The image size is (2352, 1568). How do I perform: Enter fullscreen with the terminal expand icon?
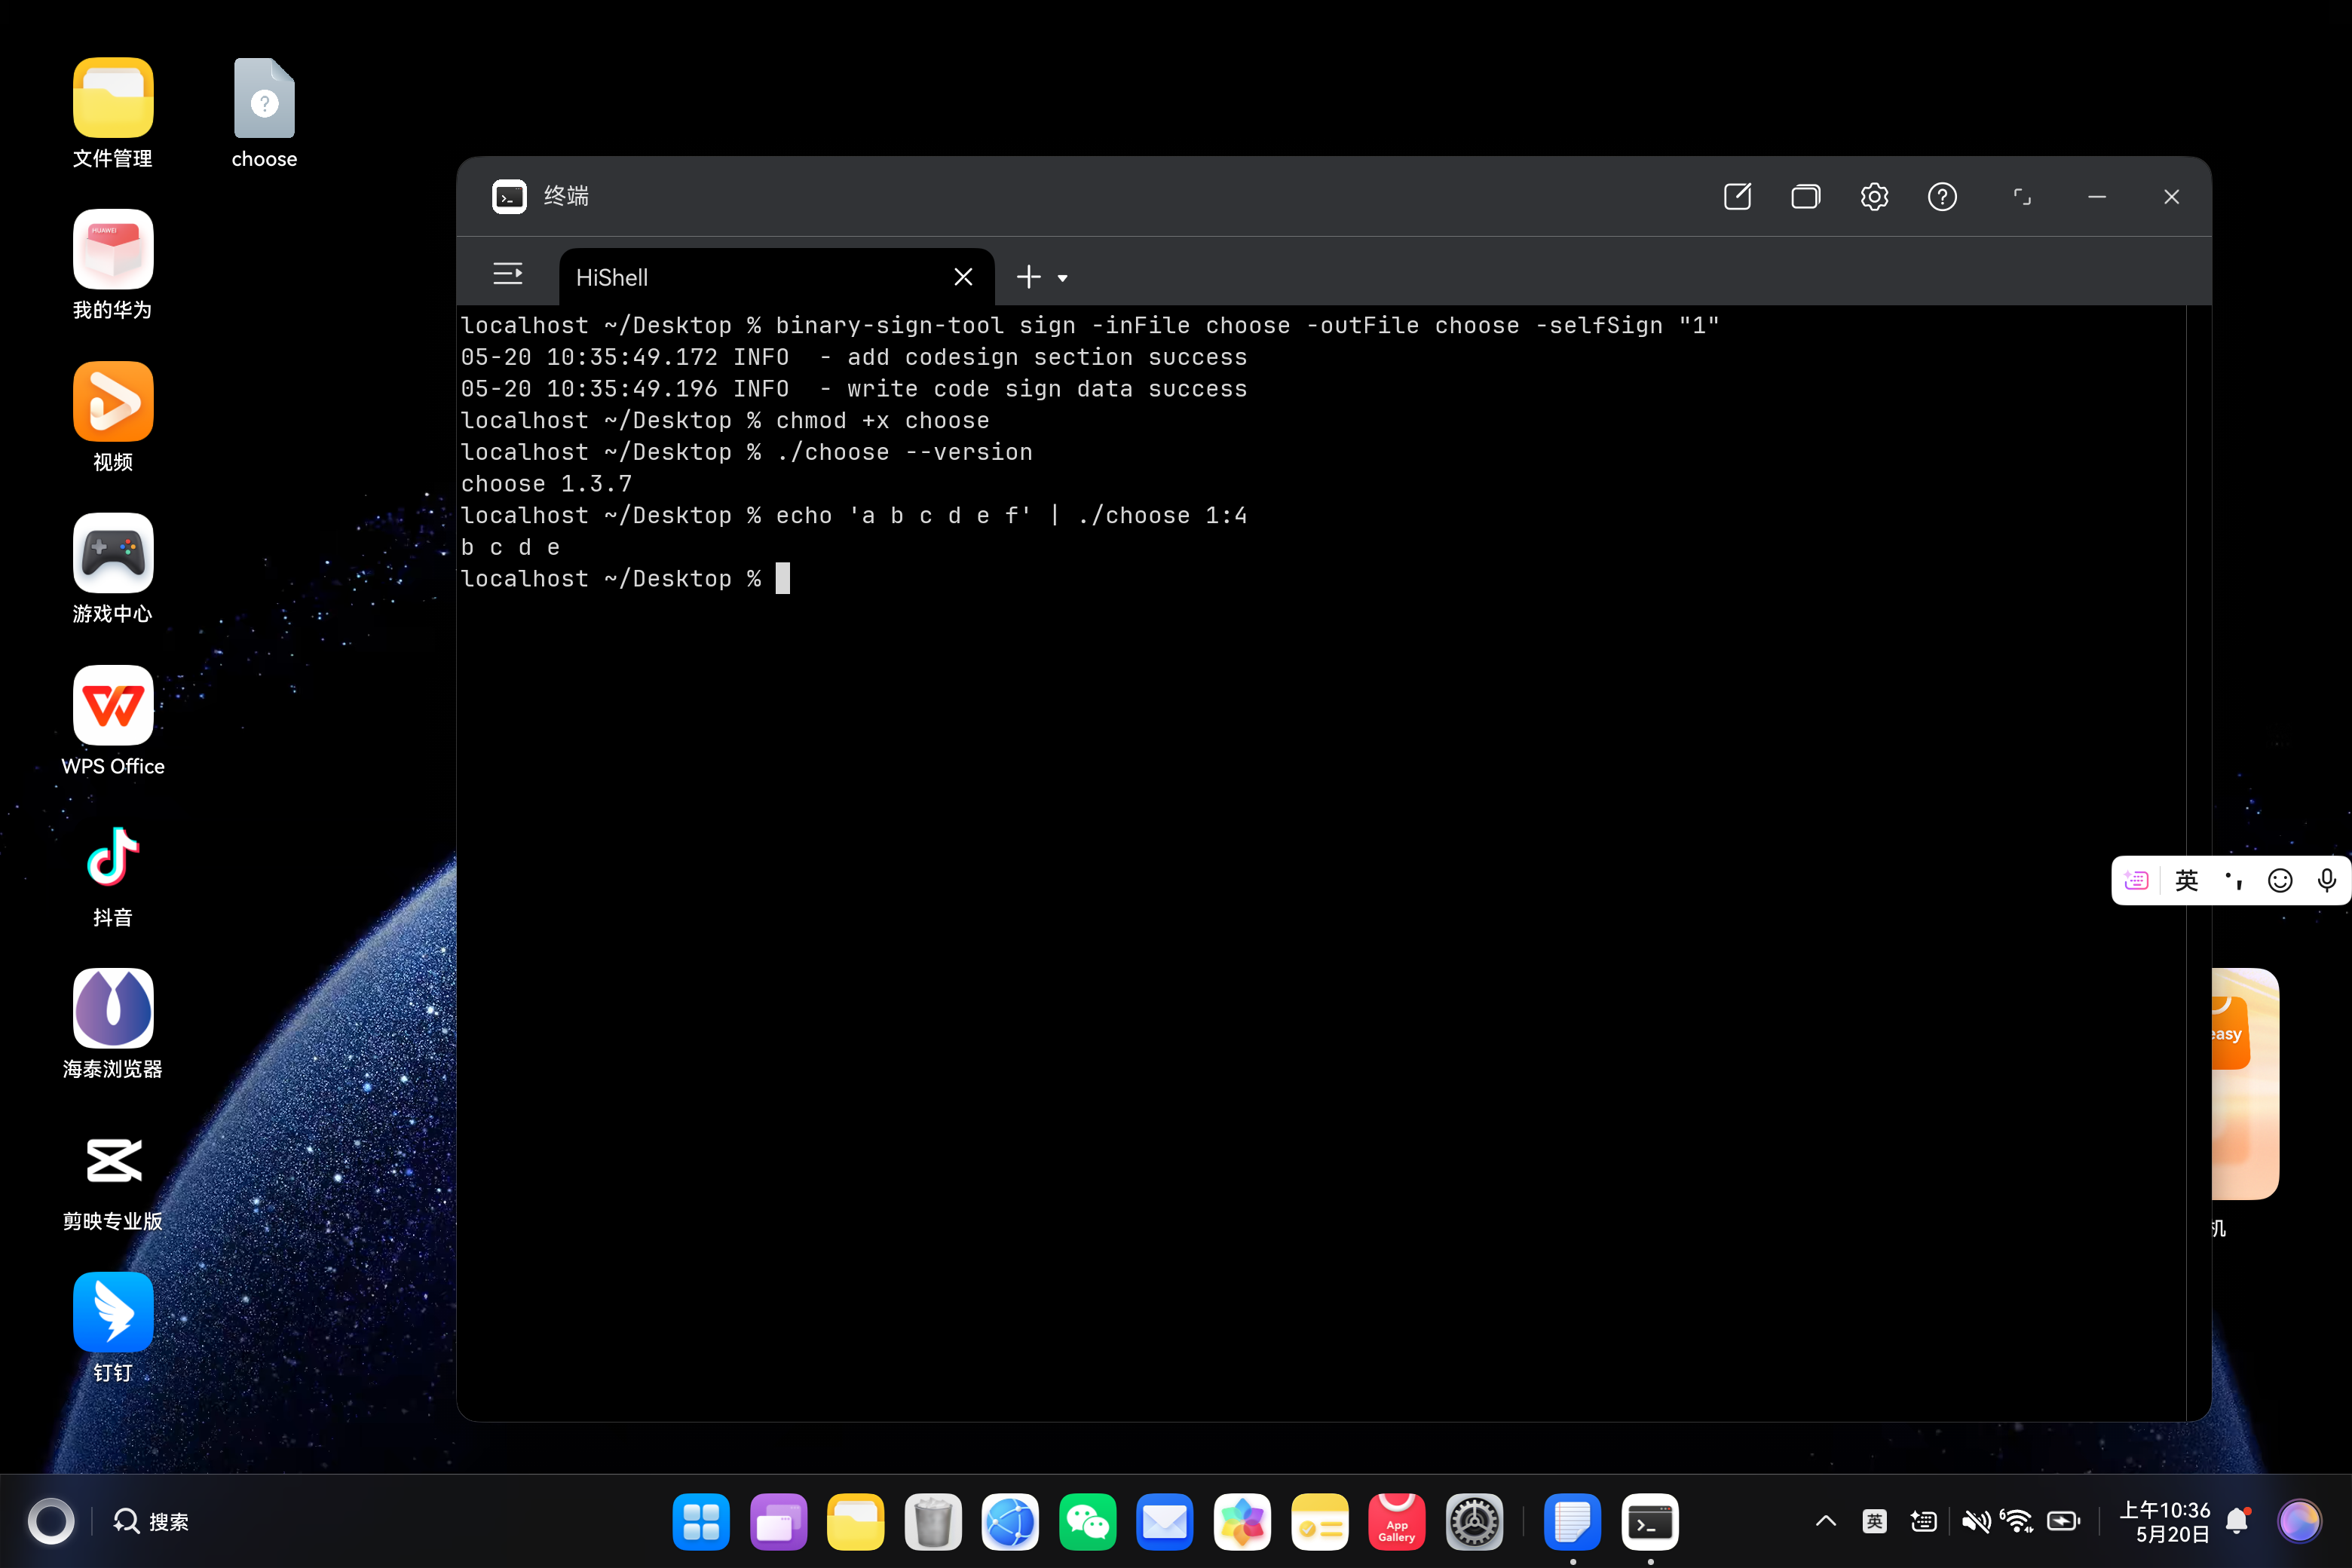coord(2022,196)
